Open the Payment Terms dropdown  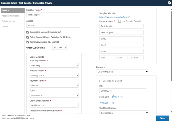[54, 85]
